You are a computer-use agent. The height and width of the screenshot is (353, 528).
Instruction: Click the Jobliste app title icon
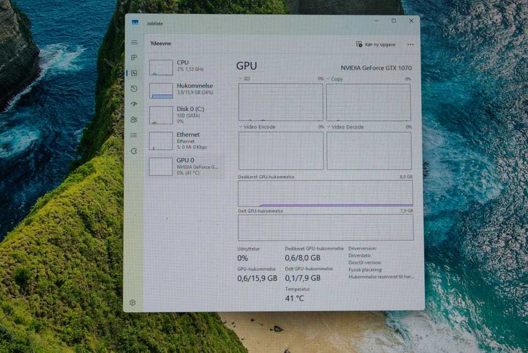(135, 23)
